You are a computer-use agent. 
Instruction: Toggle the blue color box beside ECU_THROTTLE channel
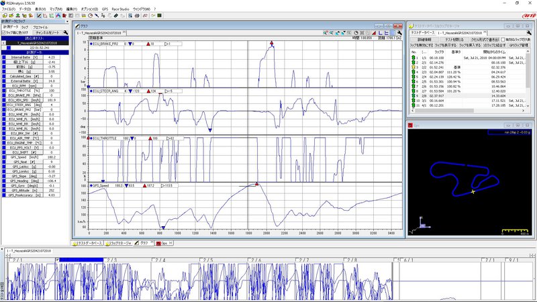coord(5,89)
